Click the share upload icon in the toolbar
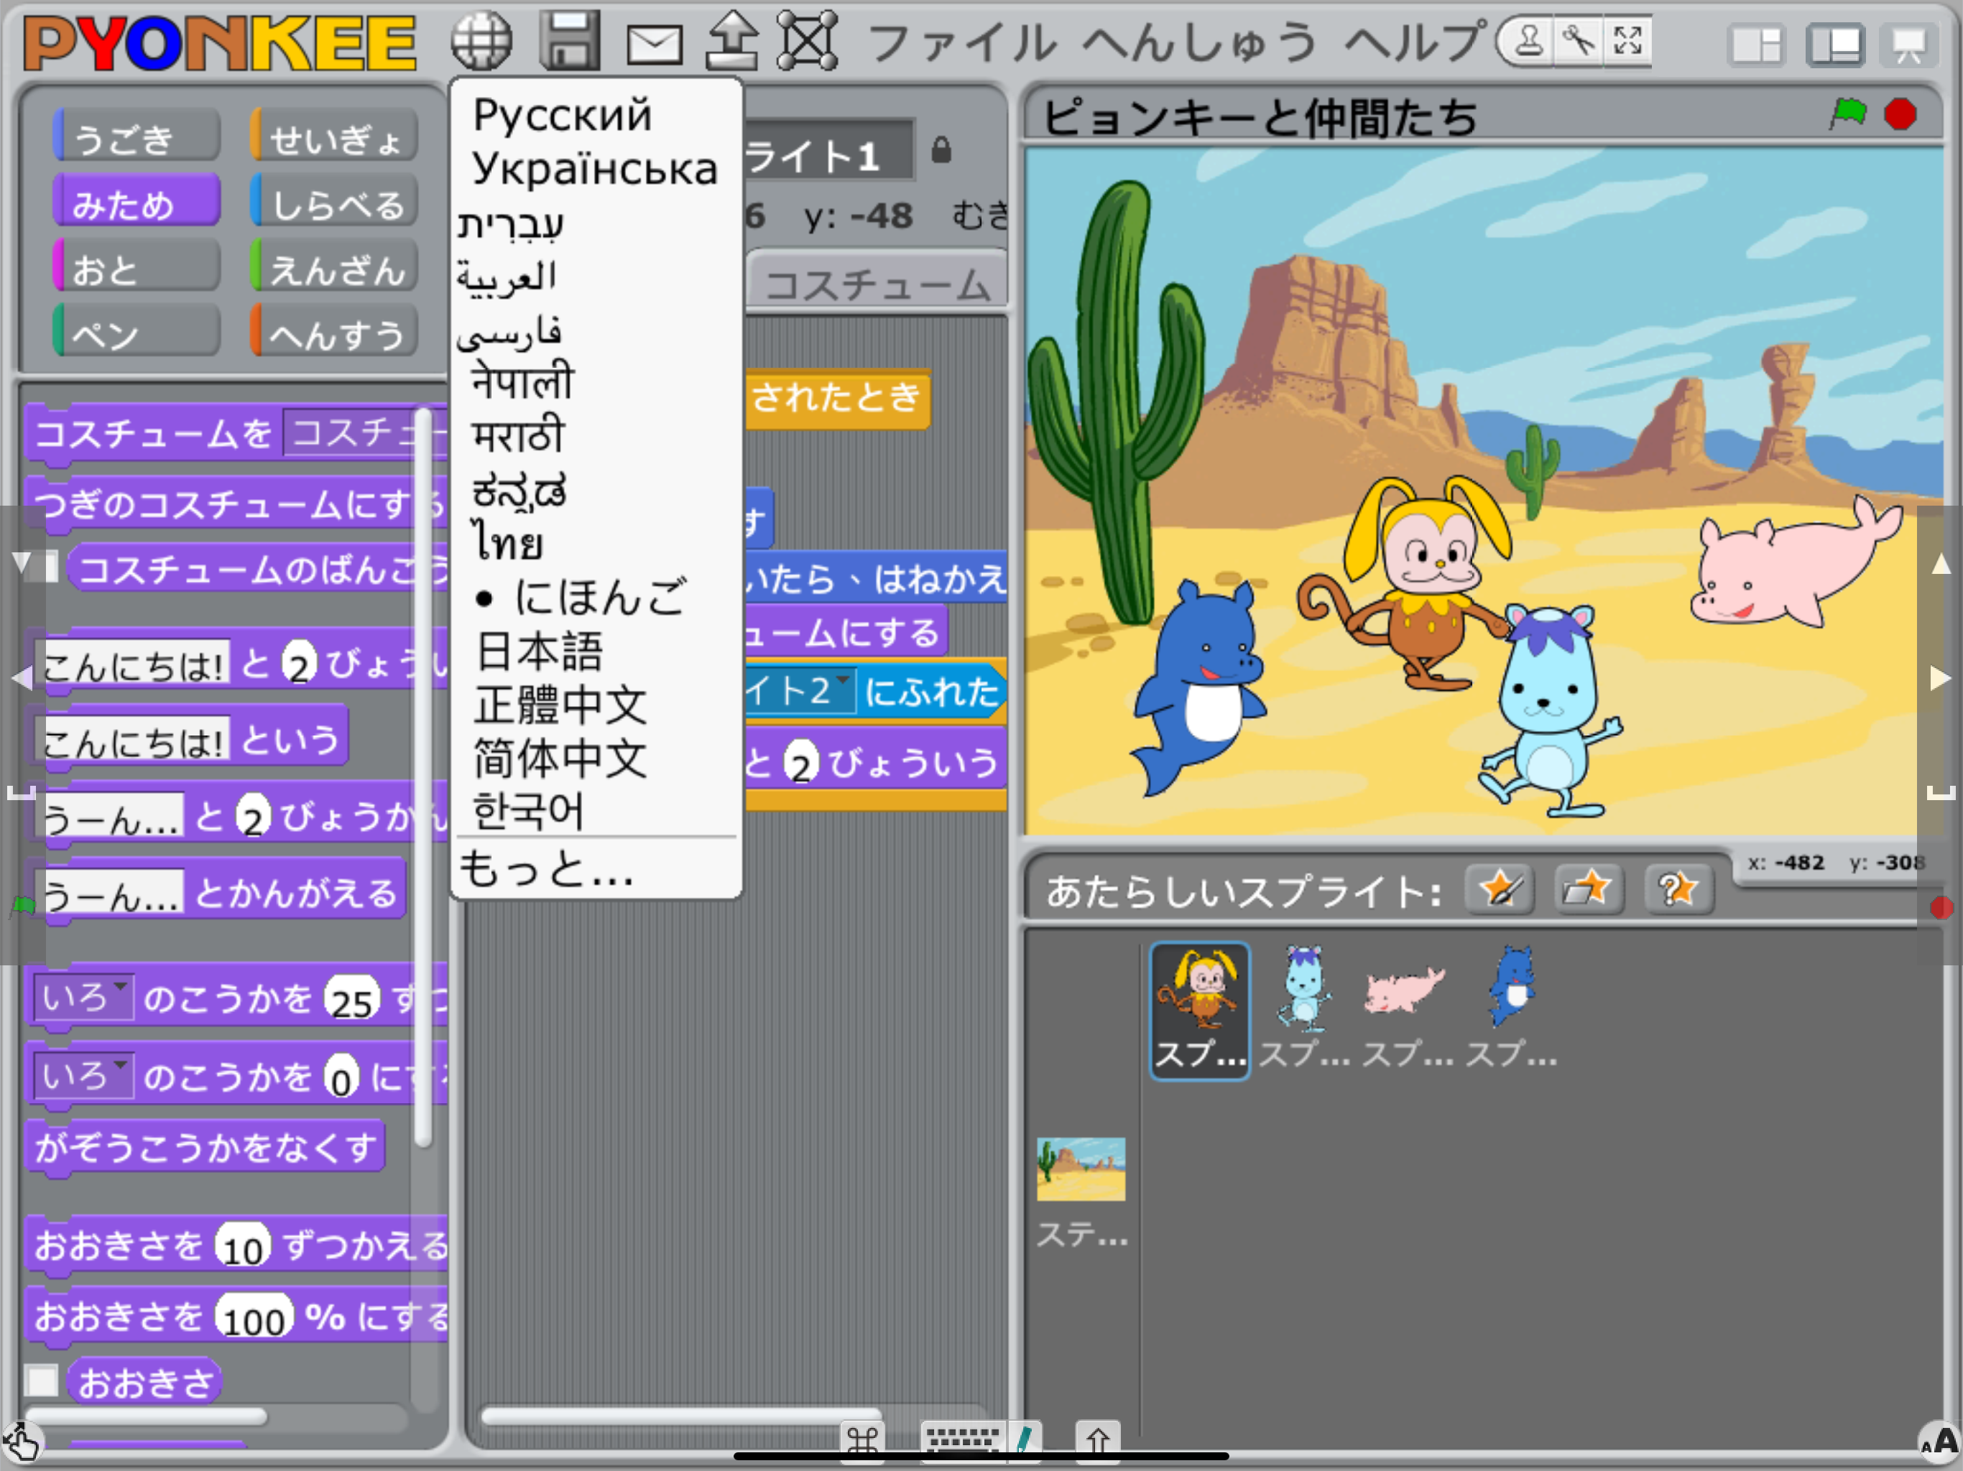The width and height of the screenshot is (1963, 1471). 731,41
